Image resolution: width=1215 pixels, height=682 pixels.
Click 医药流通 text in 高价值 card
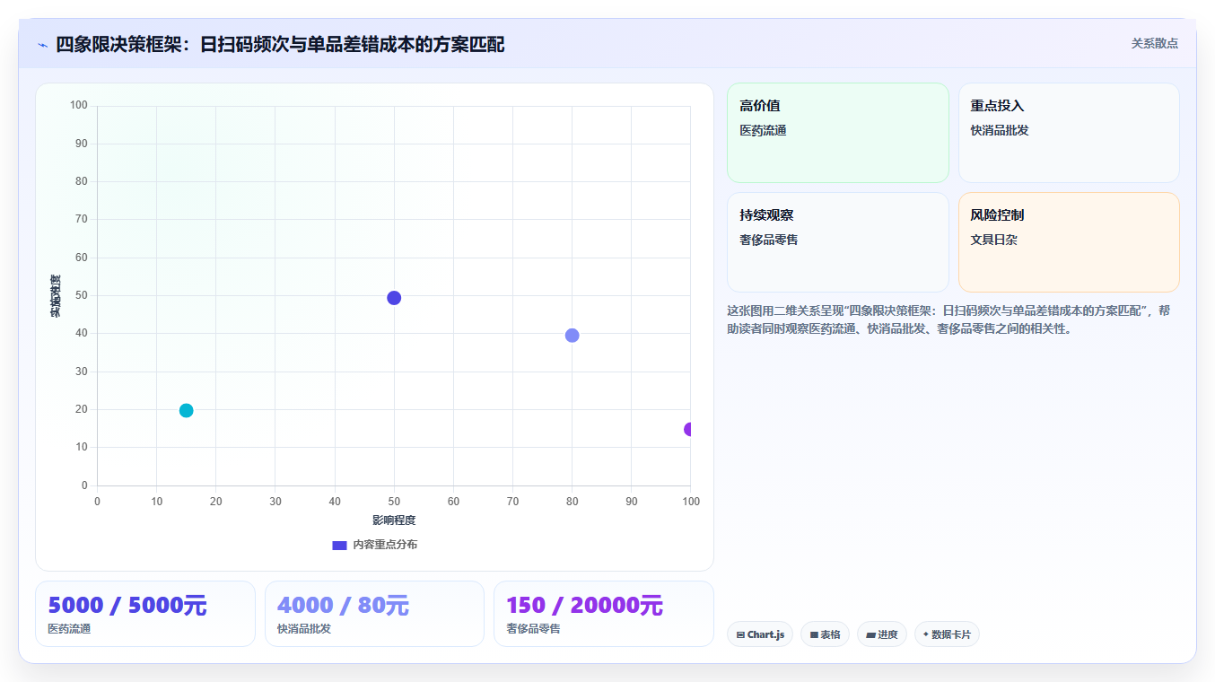pyautogui.click(x=763, y=130)
